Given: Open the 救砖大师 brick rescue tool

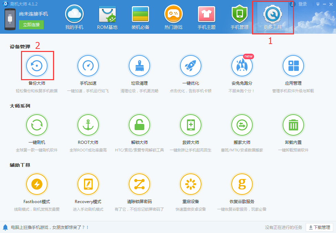Looking at the screenshot, I should (x=191, y=125).
